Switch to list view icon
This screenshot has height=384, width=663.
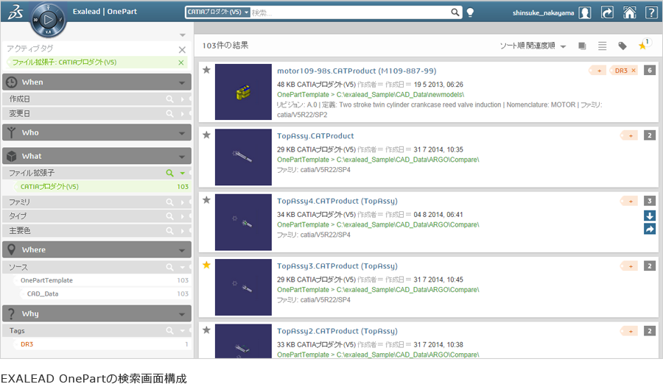[x=603, y=46]
